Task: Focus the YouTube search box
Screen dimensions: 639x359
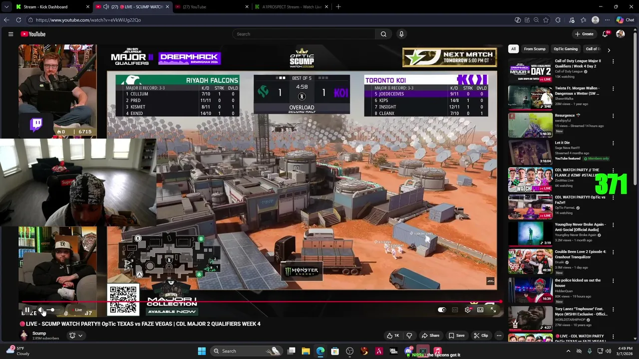Action: click(304, 34)
